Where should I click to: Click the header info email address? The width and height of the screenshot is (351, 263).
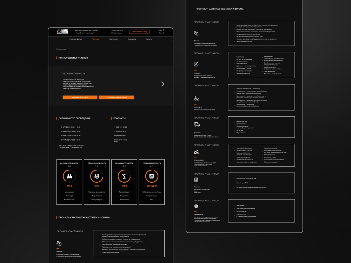tap(117, 33)
